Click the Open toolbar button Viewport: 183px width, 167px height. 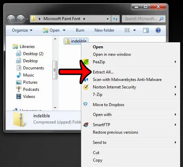pyautogui.click(x=51, y=30)
